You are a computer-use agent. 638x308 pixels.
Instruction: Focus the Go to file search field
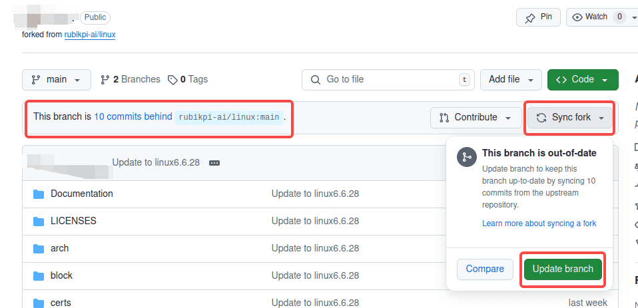pyautogui.click(x=388, y=80)
